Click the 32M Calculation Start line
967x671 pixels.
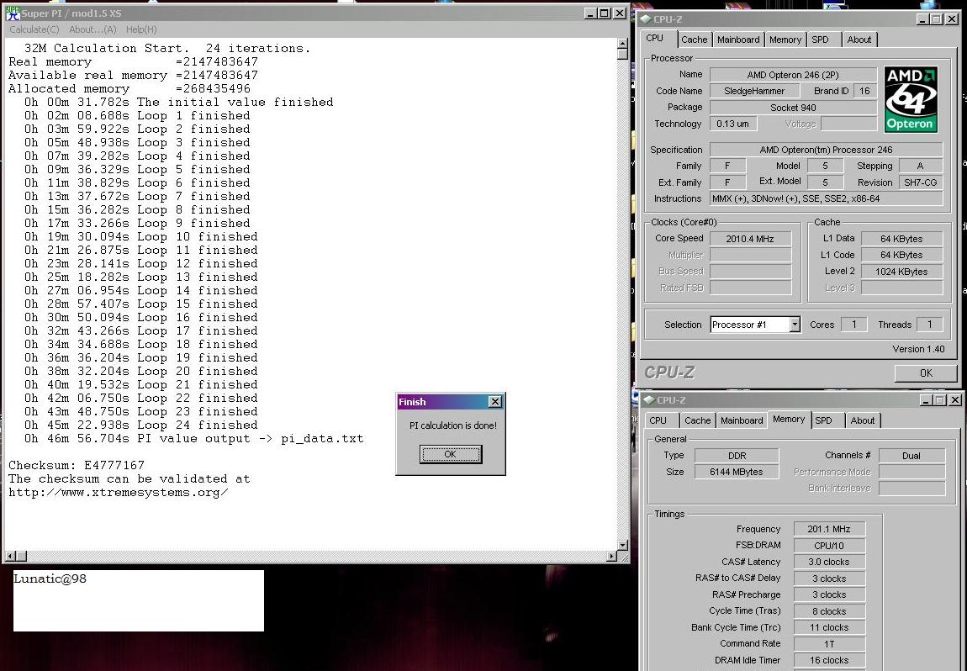[x=167, y=48]
